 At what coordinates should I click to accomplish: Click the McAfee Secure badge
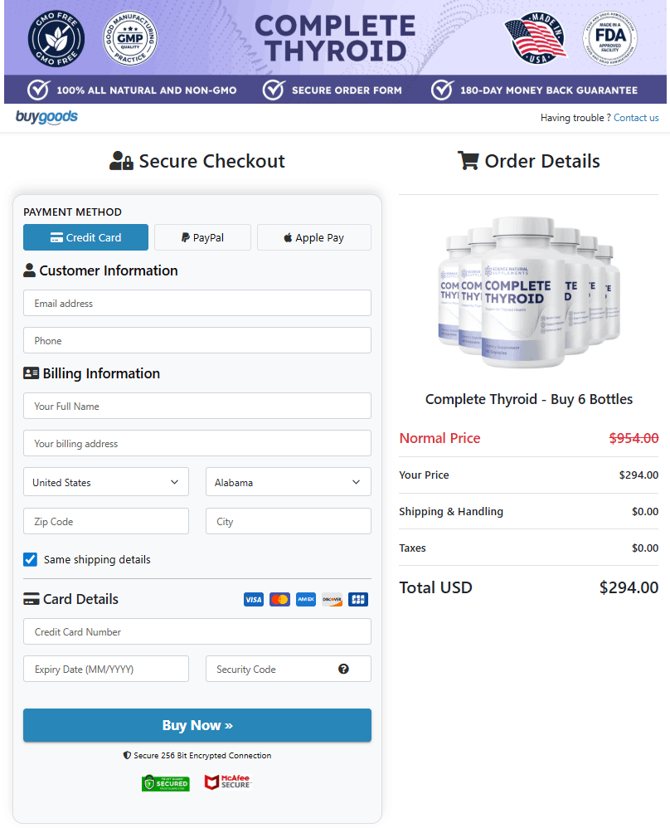click(227, 782)
